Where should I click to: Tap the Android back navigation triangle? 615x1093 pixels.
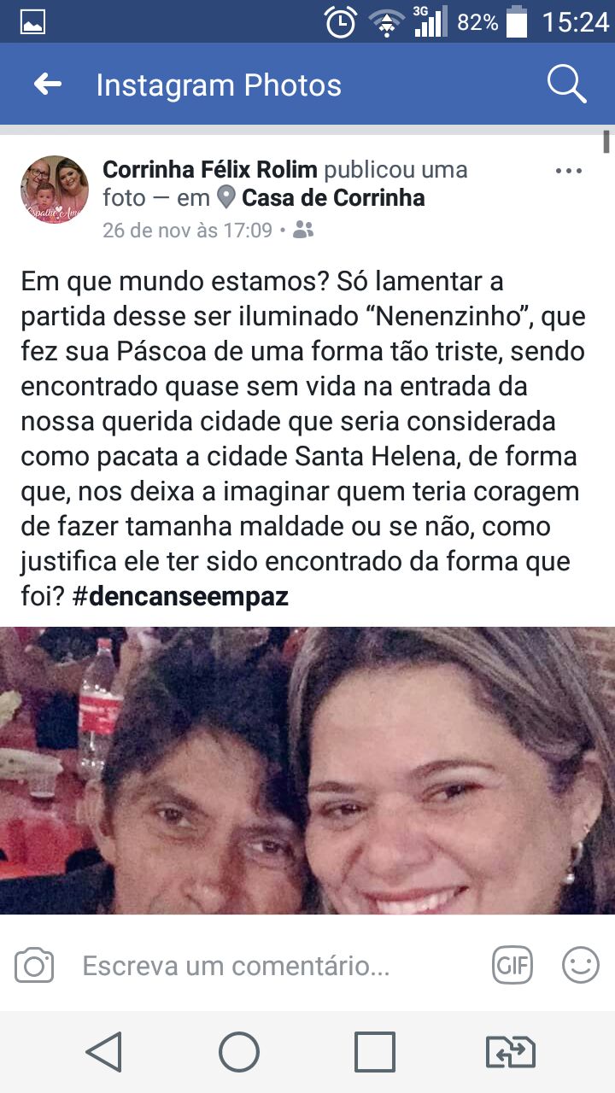104,1052
